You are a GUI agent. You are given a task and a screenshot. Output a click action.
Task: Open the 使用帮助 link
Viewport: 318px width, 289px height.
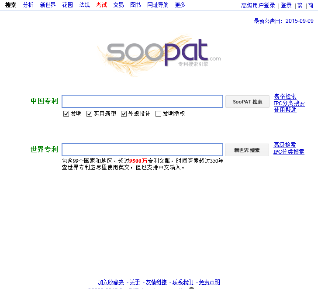[x=285, y=110]
